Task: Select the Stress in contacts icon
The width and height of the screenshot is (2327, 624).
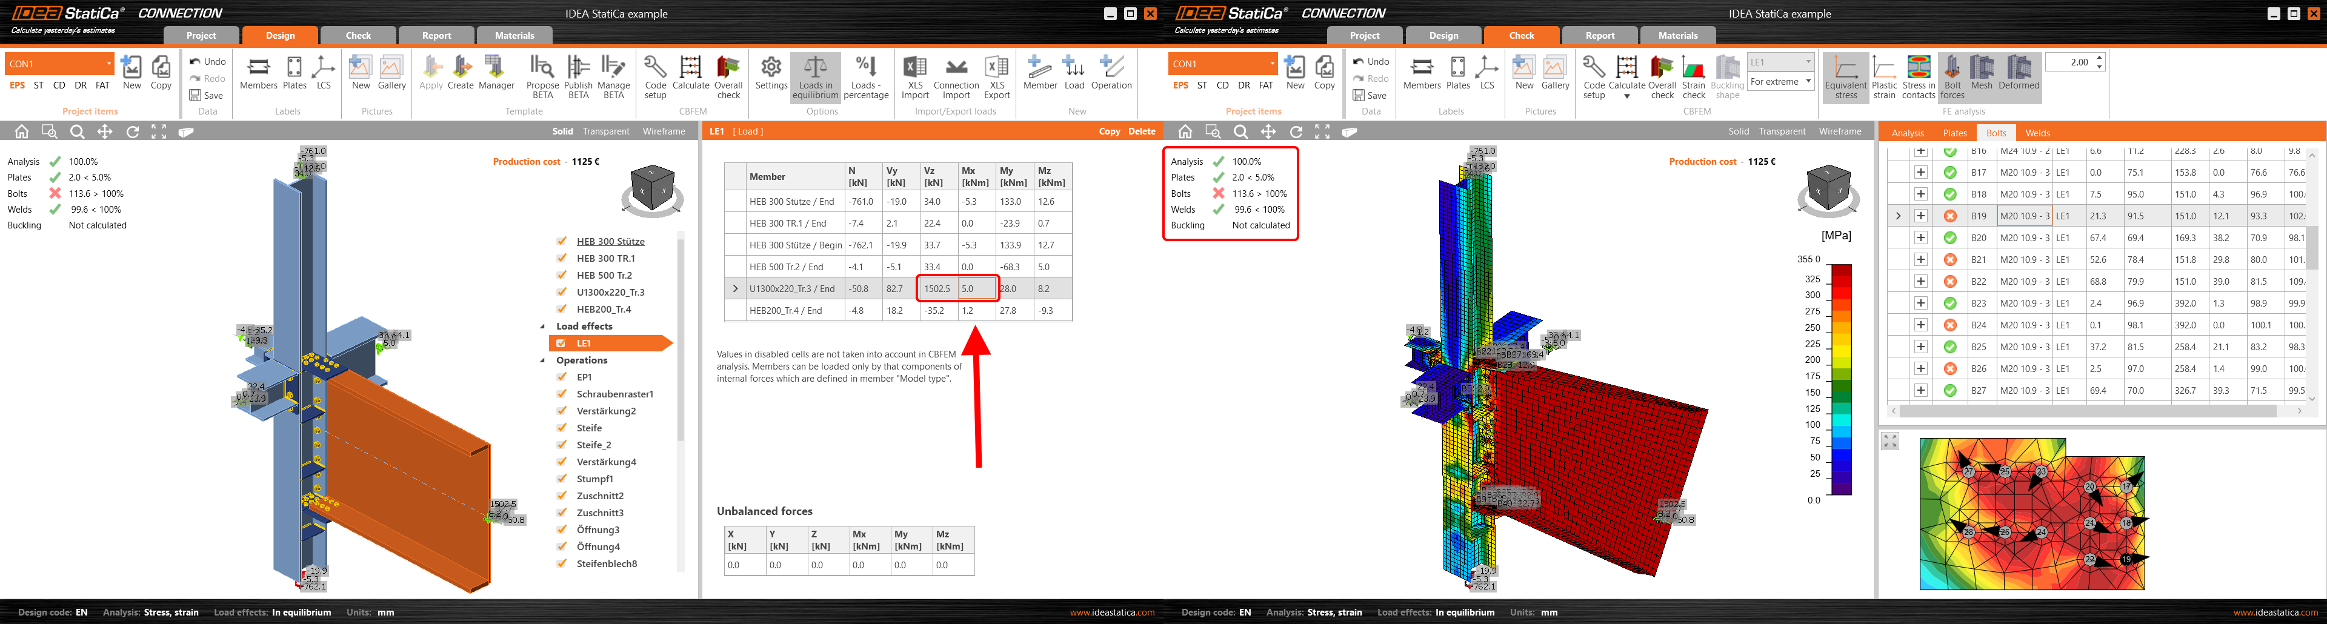Action: [1918, 76]
